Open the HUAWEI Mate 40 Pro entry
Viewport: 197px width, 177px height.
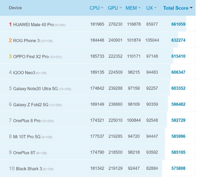tap(33, 24)
